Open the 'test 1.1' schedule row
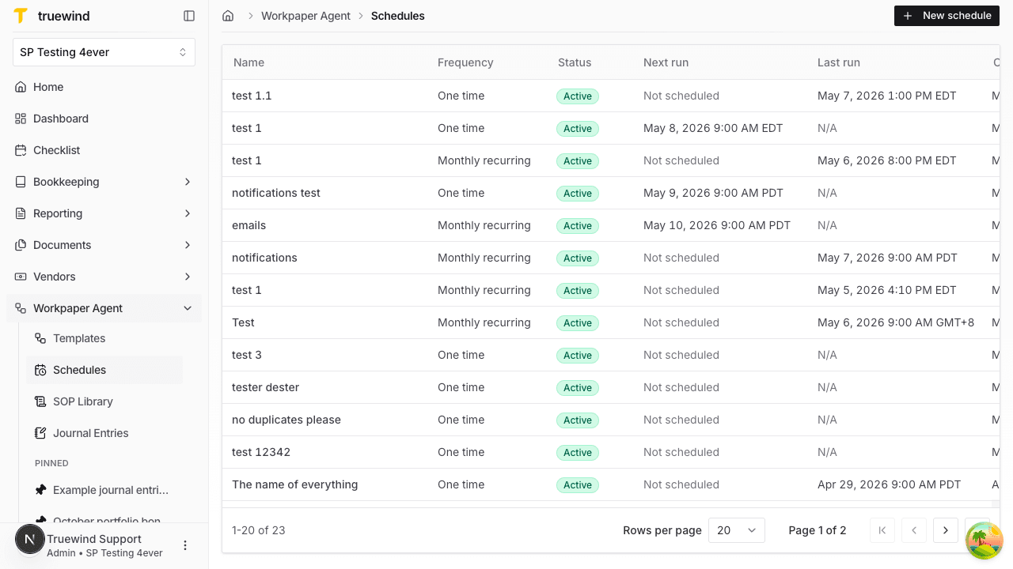1013x569 pixels. (x=611, y=96)
